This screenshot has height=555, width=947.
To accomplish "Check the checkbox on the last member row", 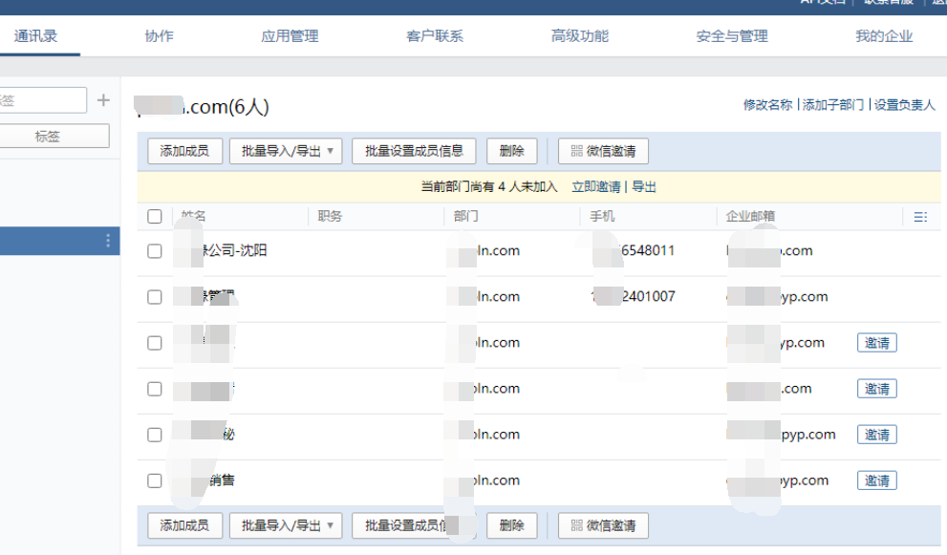I will point(154,480).
